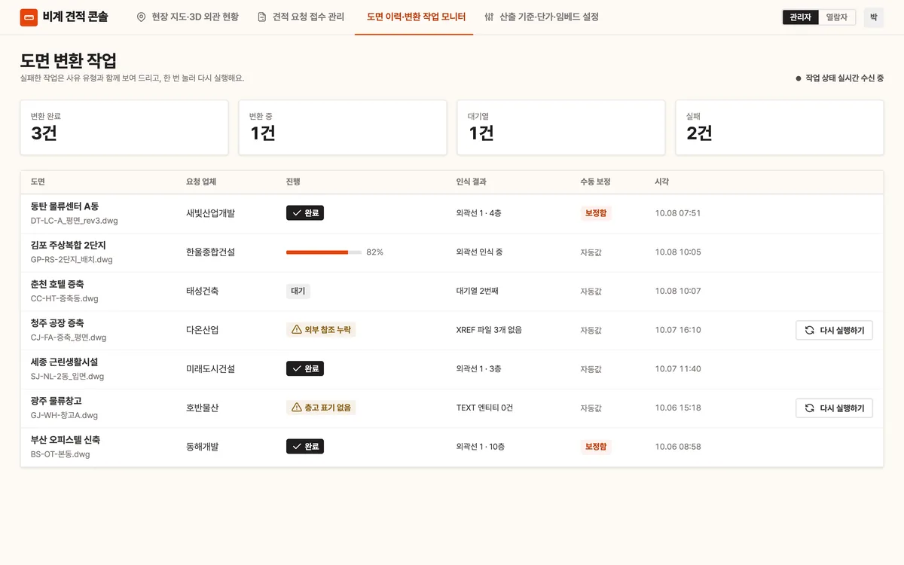
Task: Click the checkmark icon in 세종 근린생활시설 완료 badge
Action: click(x=297, y=369)
